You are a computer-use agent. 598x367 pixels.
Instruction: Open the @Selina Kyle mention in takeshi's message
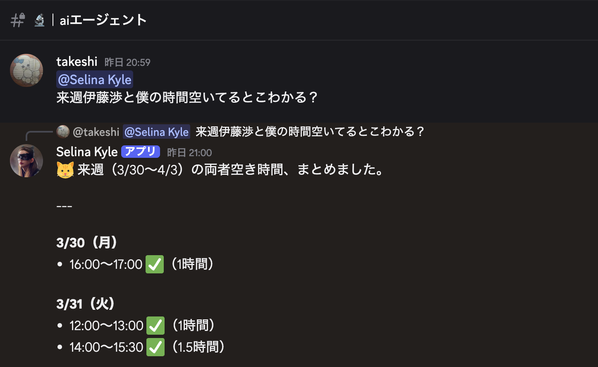(x=95, y=80)
